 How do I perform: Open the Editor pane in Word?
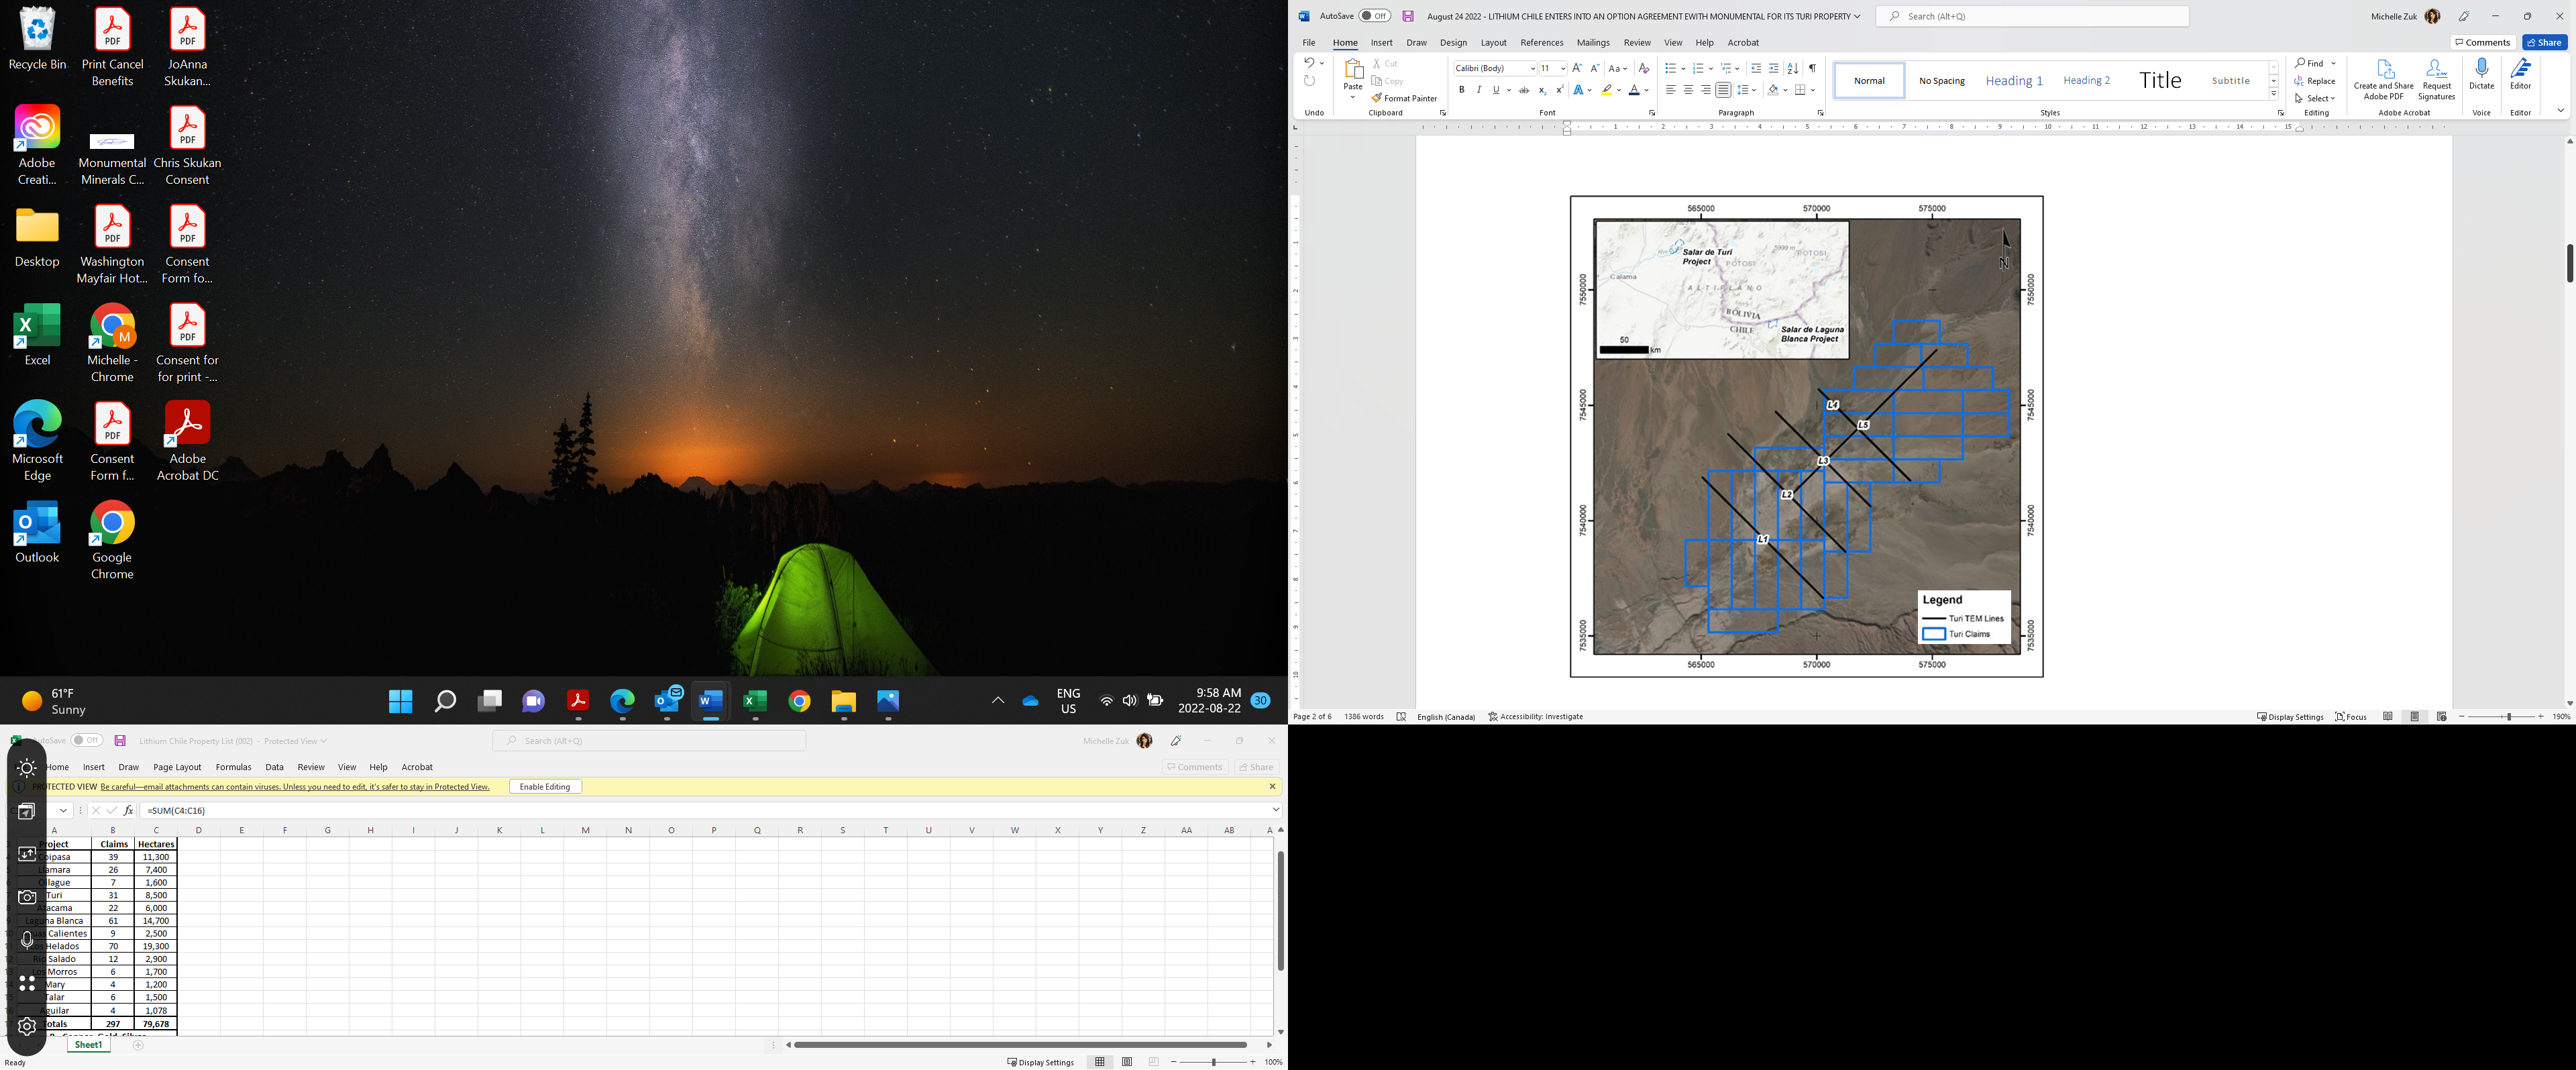[x=2520, y=75]
